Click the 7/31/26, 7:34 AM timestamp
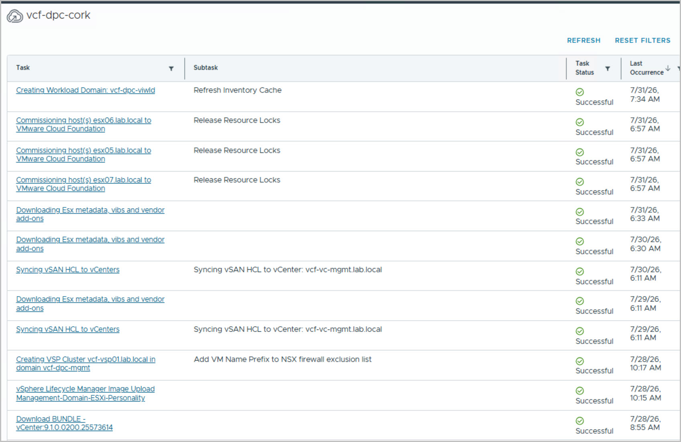The width and height of the screenshot is (681, 442). pos(645,95)
